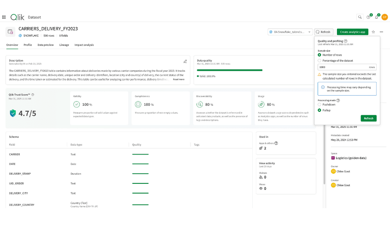
Task: Edit description with the pencil icon
Action: click(185, 61)
